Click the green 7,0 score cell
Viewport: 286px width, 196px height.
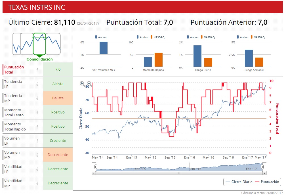pos(58,69)
